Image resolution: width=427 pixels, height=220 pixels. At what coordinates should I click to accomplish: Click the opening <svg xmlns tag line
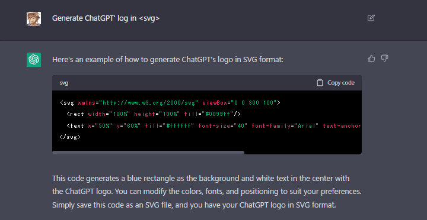click(170, 103)
